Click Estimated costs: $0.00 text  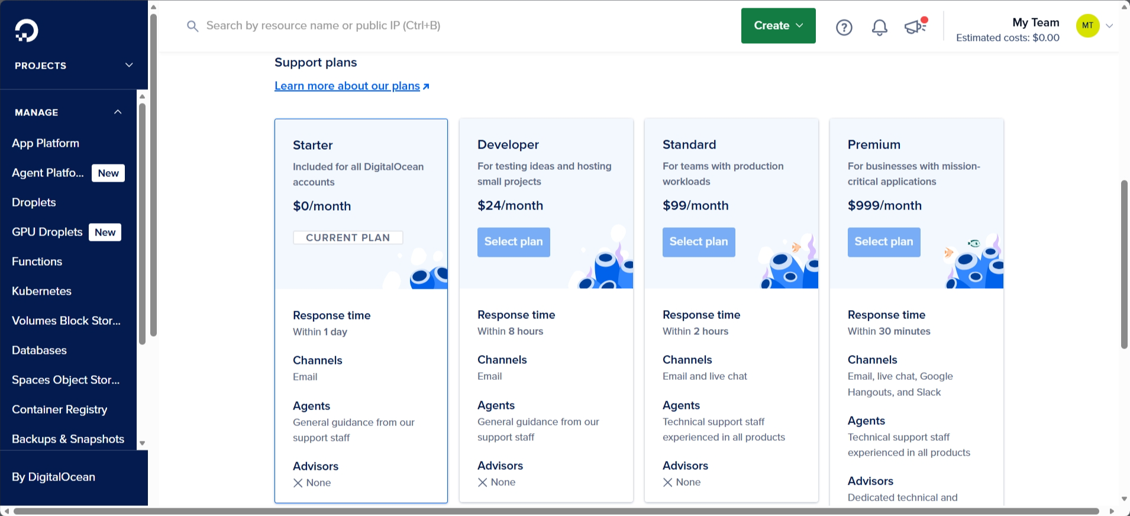pos(1008,38)
